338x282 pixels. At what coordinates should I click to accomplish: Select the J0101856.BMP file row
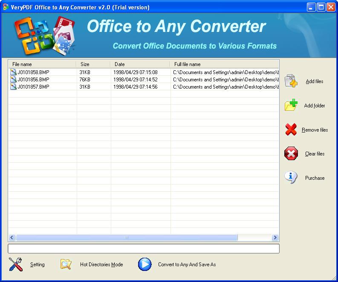(x=144, y=80)
